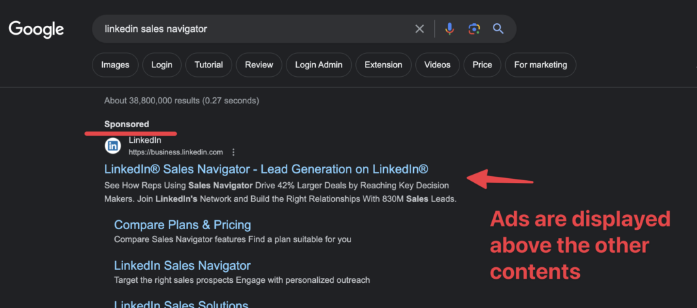697x308 pixels.
Task: Click the Target the right sales prospects description
Action: 242,280
